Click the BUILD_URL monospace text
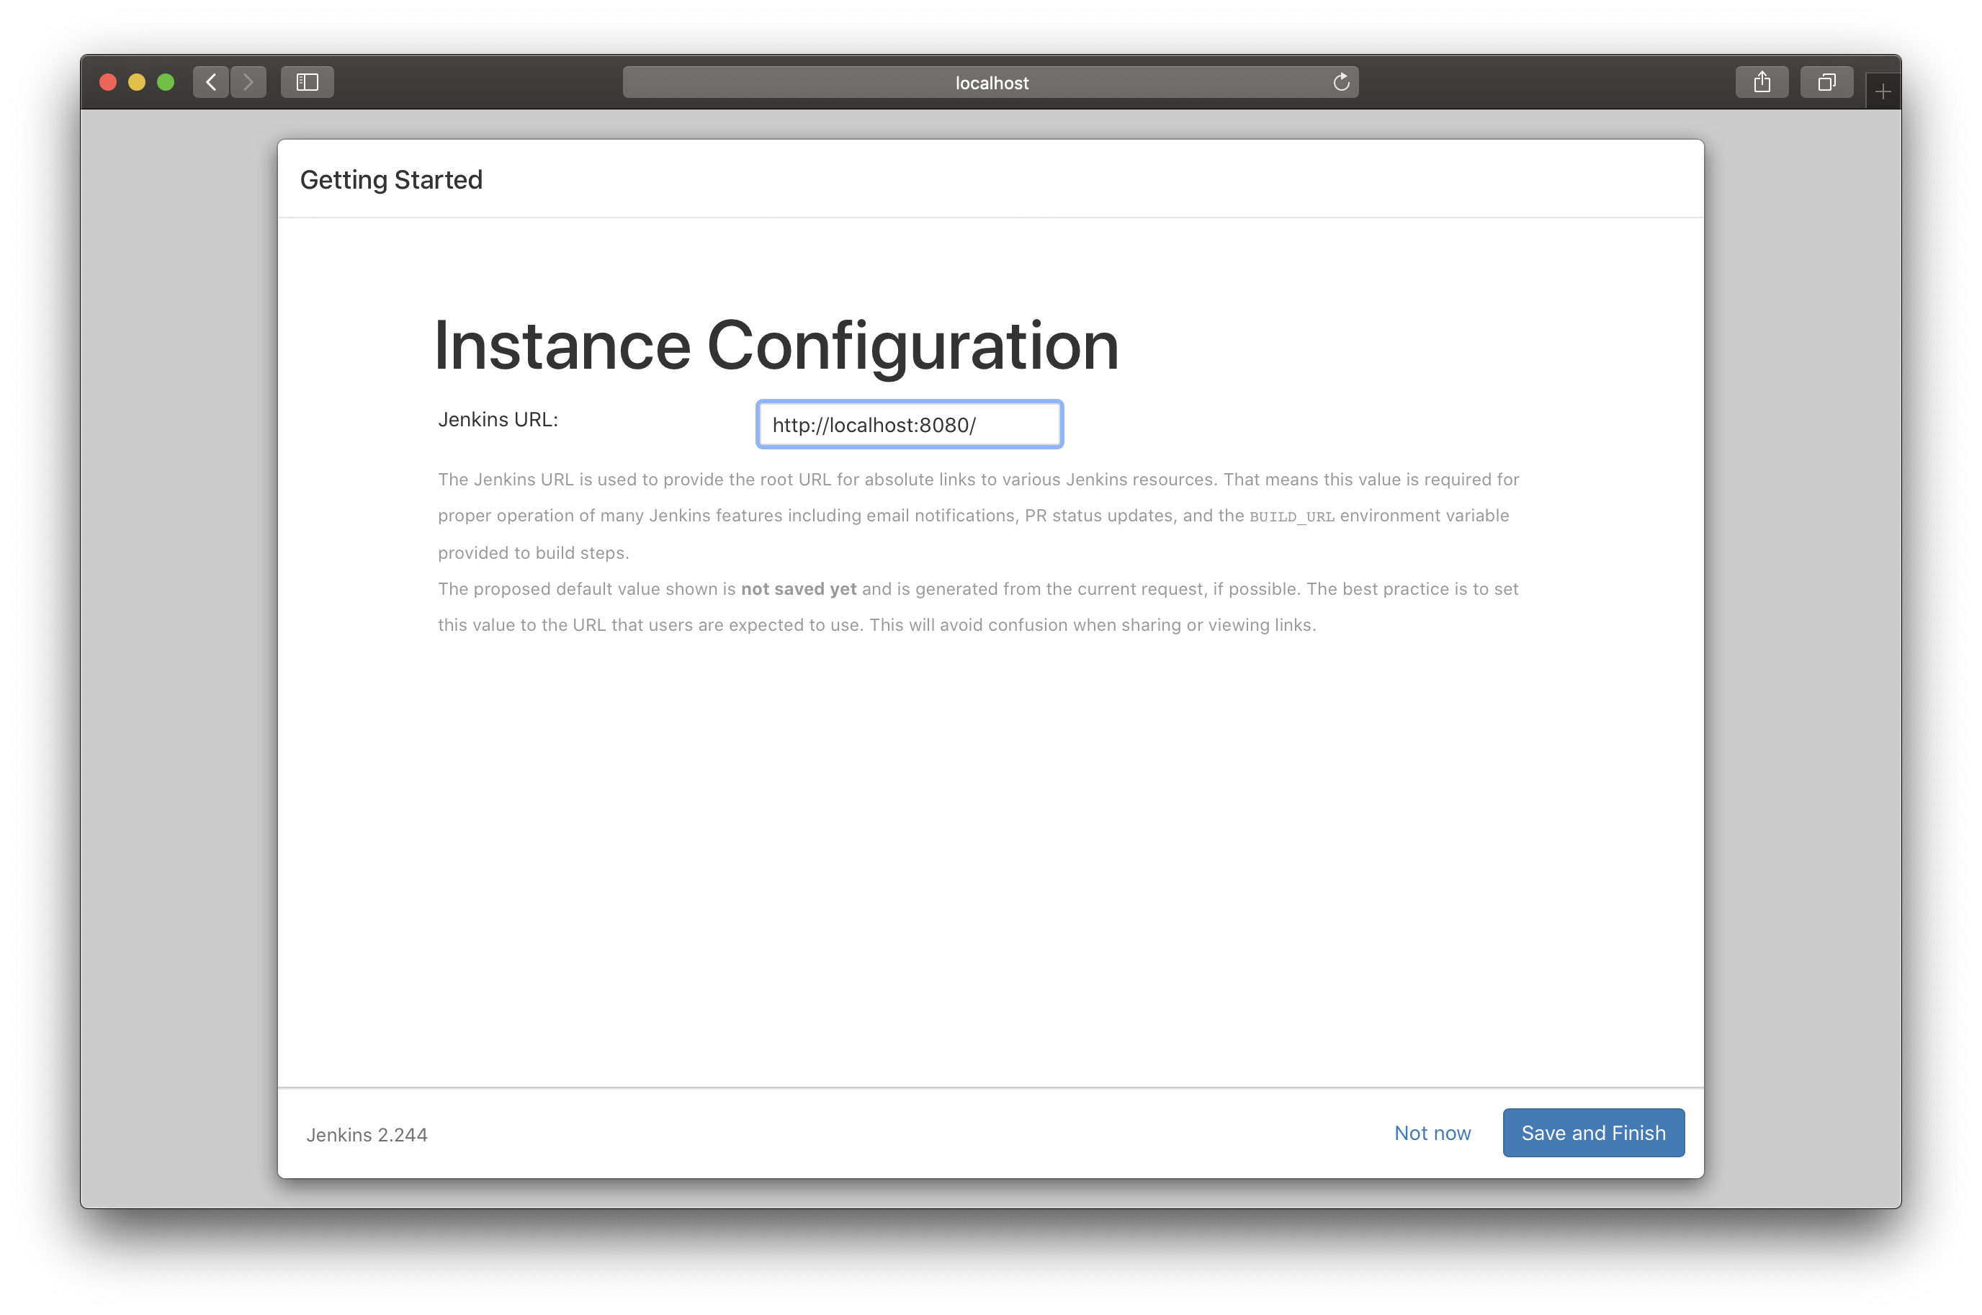 tap(1291, 516)
